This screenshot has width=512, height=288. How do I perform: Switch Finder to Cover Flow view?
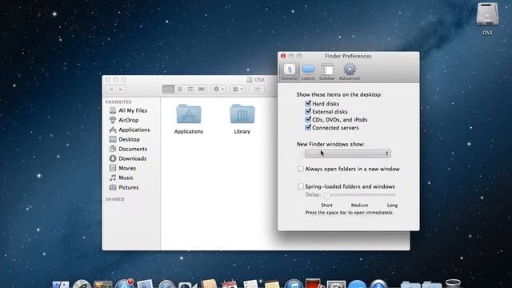tap(202, 89)
